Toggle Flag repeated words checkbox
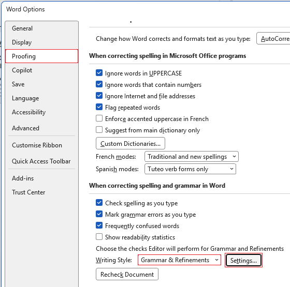This screenshot has height=287, width=290. [99, 107]
